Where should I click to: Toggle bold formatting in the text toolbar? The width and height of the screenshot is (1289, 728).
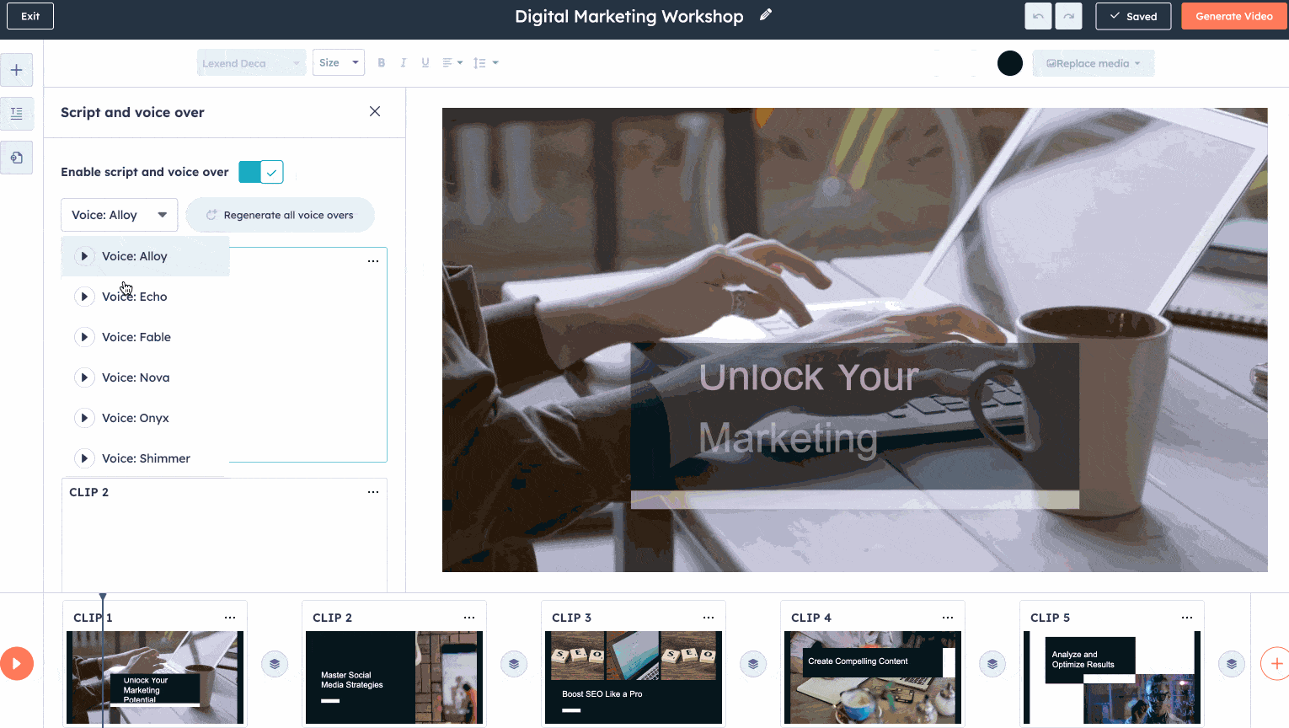pos(381,62)
